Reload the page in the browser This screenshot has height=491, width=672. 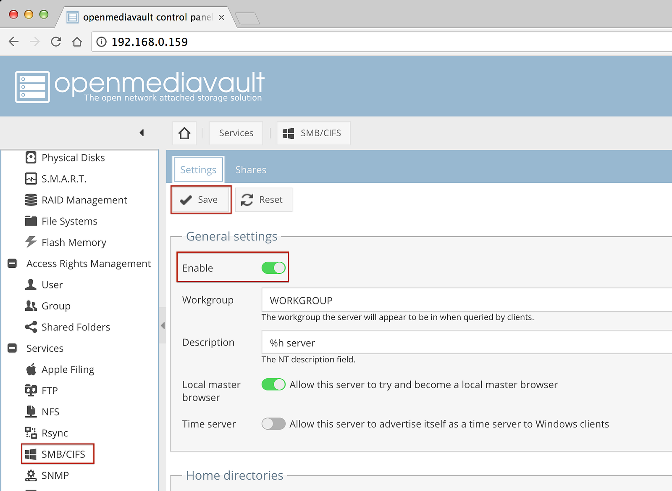[56, 42]
